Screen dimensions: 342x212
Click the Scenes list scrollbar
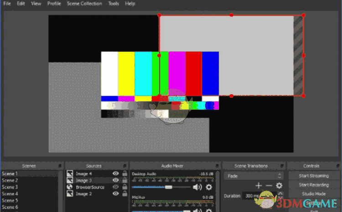(x=60, y=191)
